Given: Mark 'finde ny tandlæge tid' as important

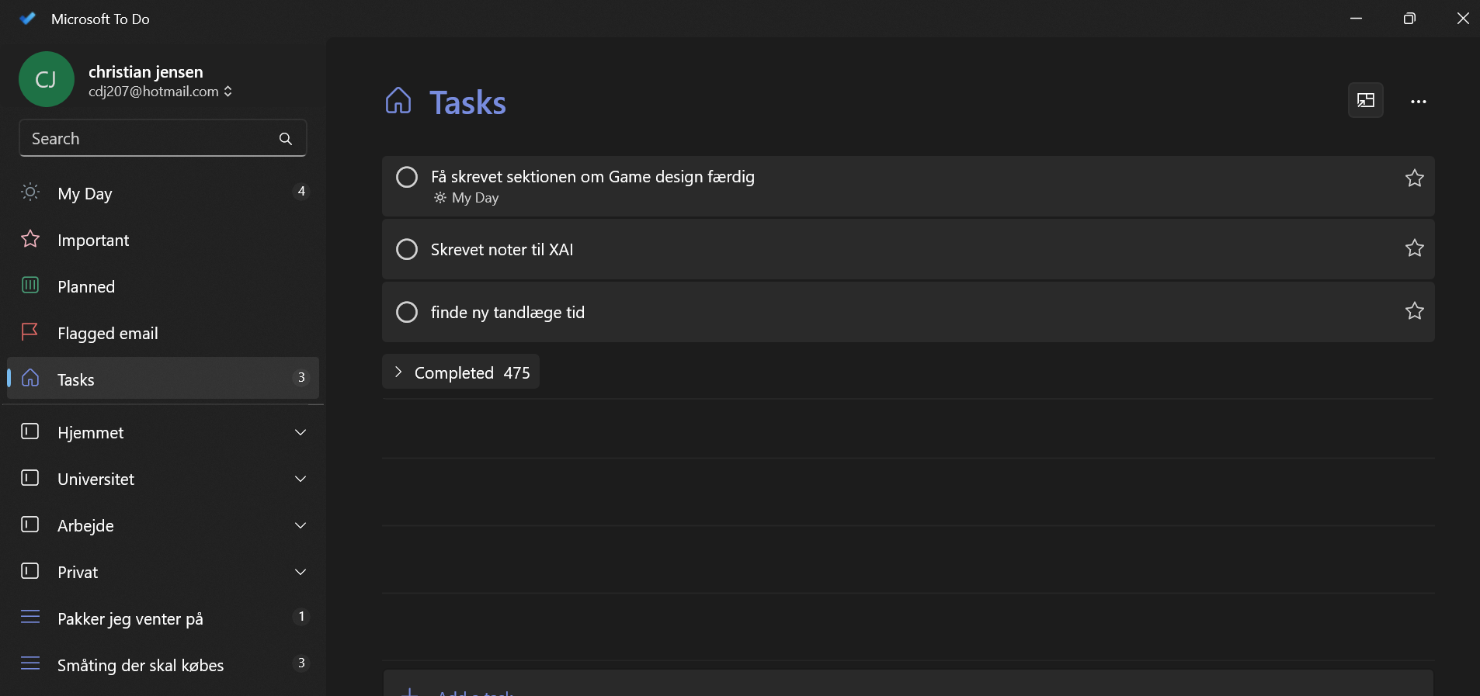Looking at the screenshot, I should (x=1414, y=311).
